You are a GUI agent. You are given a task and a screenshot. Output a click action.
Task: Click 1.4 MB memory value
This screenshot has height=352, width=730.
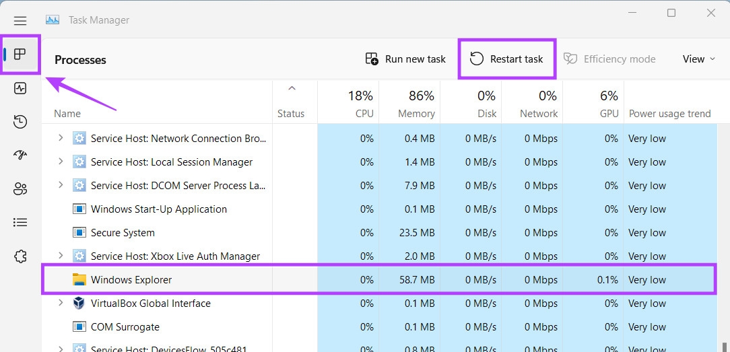click(420, 162)
